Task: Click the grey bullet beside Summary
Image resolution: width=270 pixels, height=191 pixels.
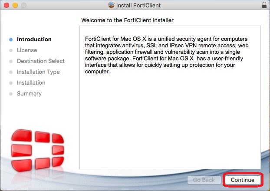Action: (x=11, y=94)
